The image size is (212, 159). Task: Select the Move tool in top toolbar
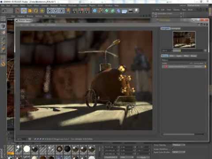click(x=24, y=11)
